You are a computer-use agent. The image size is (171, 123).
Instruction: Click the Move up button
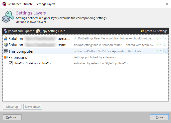tap(12, 107)
